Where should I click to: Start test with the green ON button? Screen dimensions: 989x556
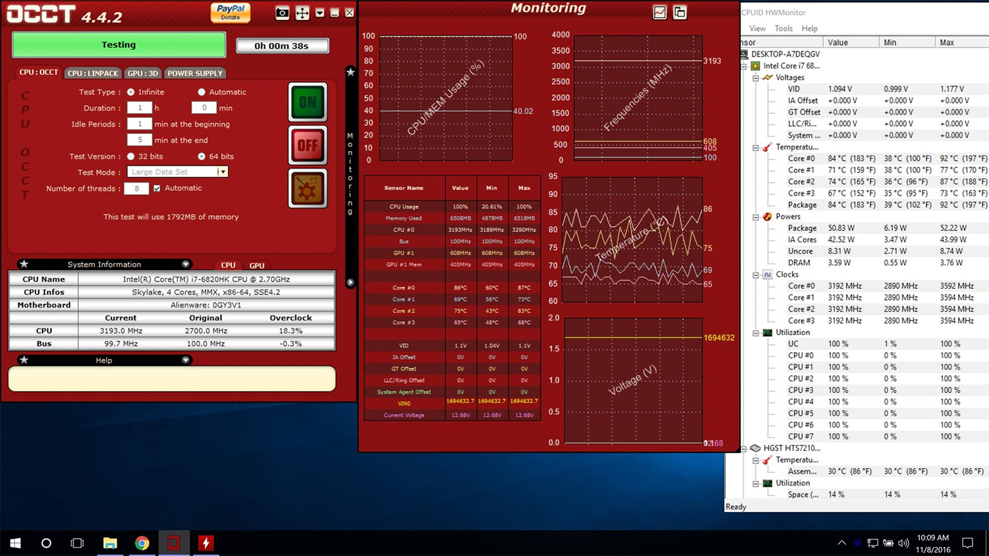click(x=308, y=102)
